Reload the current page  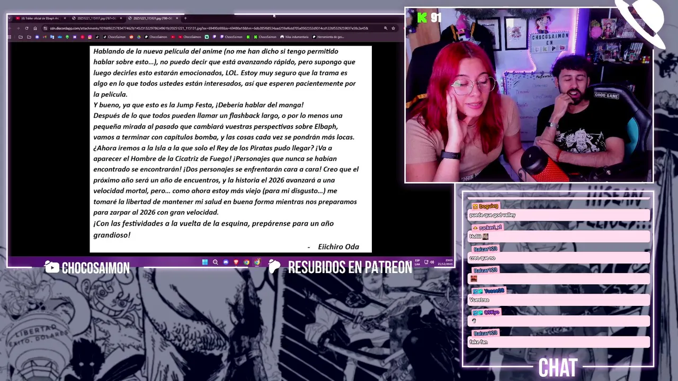click(26, 28)
